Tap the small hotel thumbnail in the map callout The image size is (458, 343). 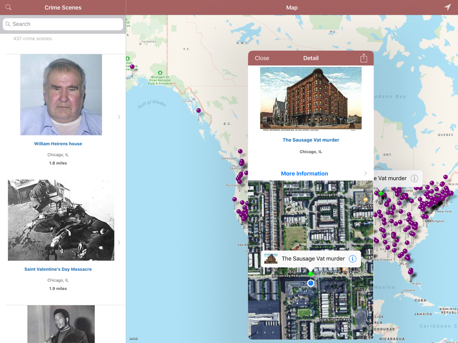pos(271,259)
